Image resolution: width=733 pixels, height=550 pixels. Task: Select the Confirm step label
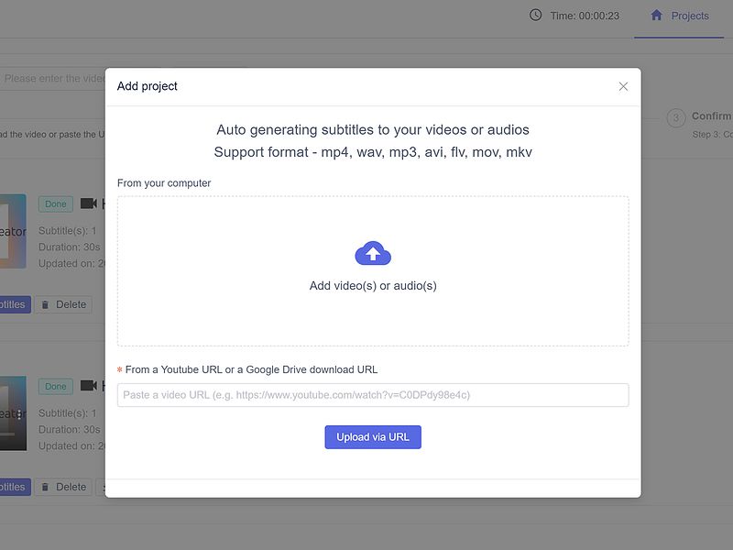tap(712, 116)
